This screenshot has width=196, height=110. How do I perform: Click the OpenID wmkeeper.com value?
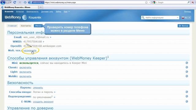[42, 46]
